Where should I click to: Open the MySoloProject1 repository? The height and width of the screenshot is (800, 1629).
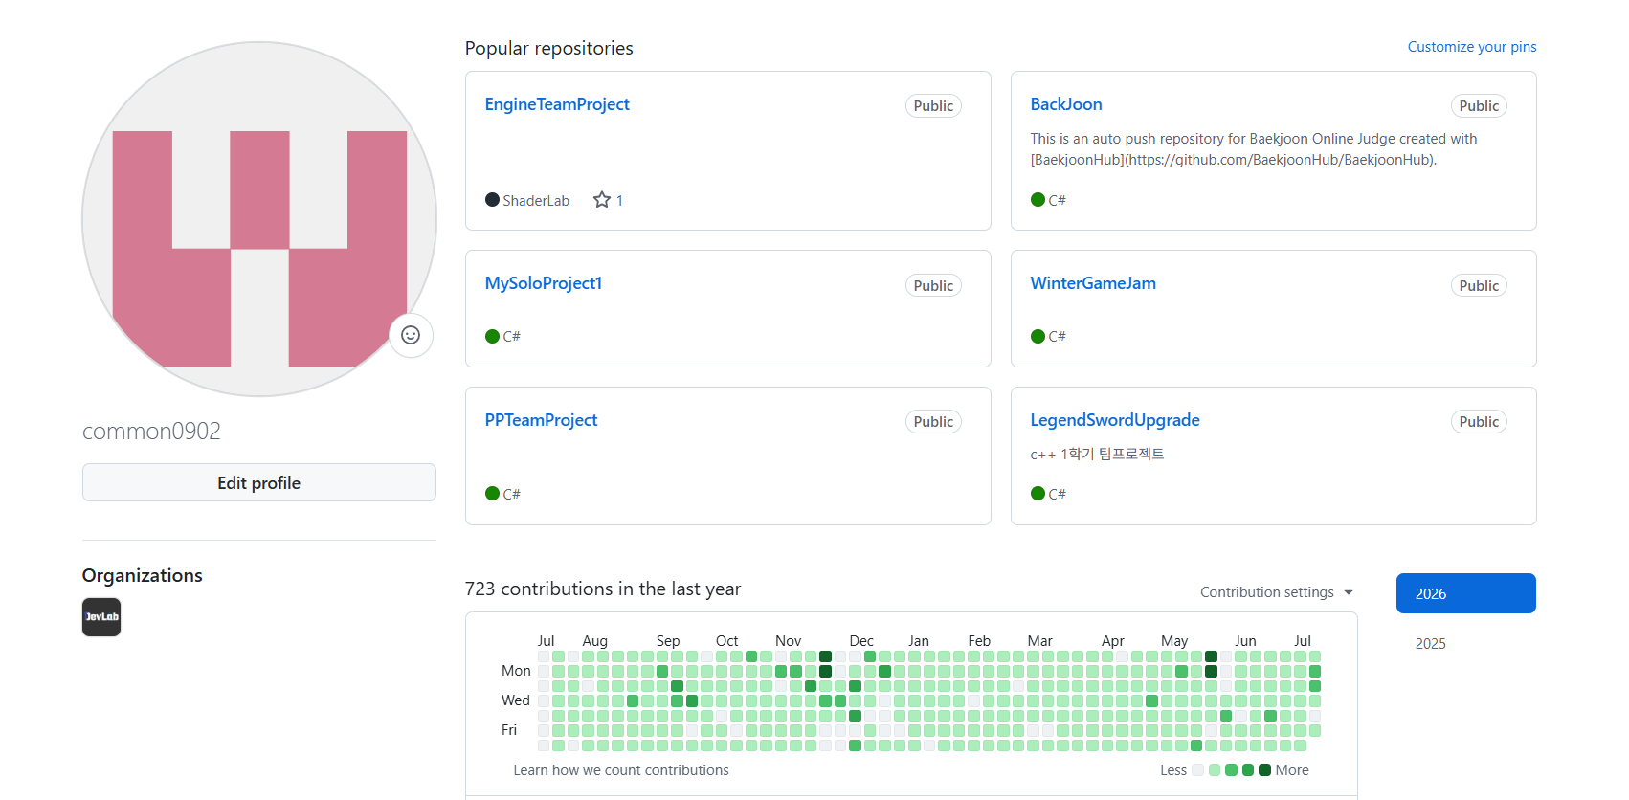[x=544, y=283]
